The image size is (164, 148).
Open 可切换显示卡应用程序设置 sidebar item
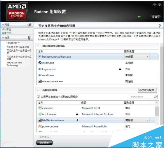19,52
